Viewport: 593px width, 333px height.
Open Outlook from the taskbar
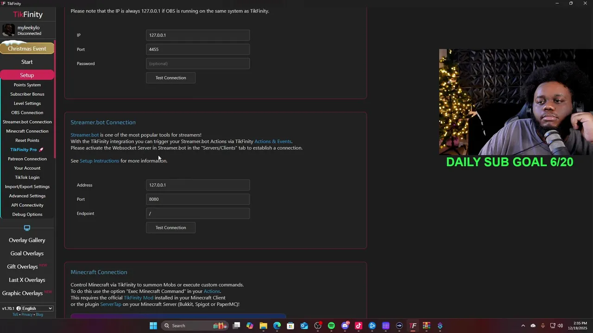point(304,326)
